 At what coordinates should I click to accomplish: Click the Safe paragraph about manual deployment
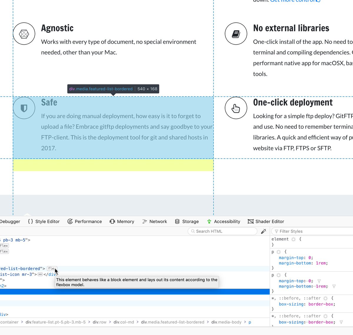pos(127,132)
